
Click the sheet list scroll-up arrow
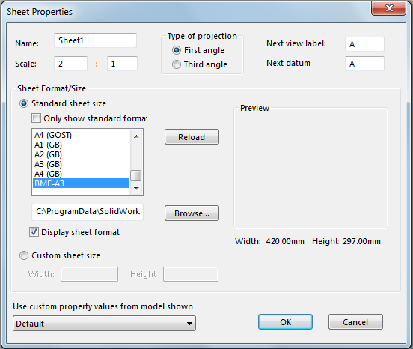point(136,136)
